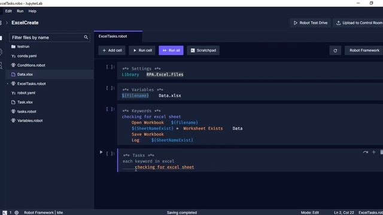Click the '*** Keywords ***' header line
383x215 pixels.
click(x=141, y=111)
